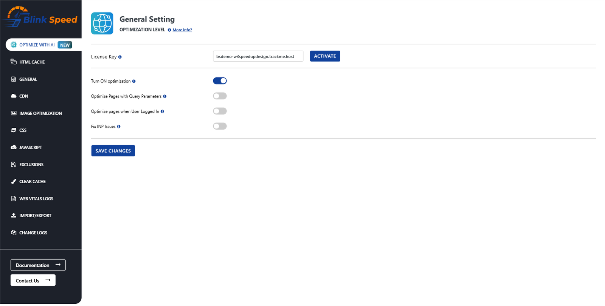Enable Optimize pages when User Logged In
605x306 pixels.
click(x=220, y=111)
